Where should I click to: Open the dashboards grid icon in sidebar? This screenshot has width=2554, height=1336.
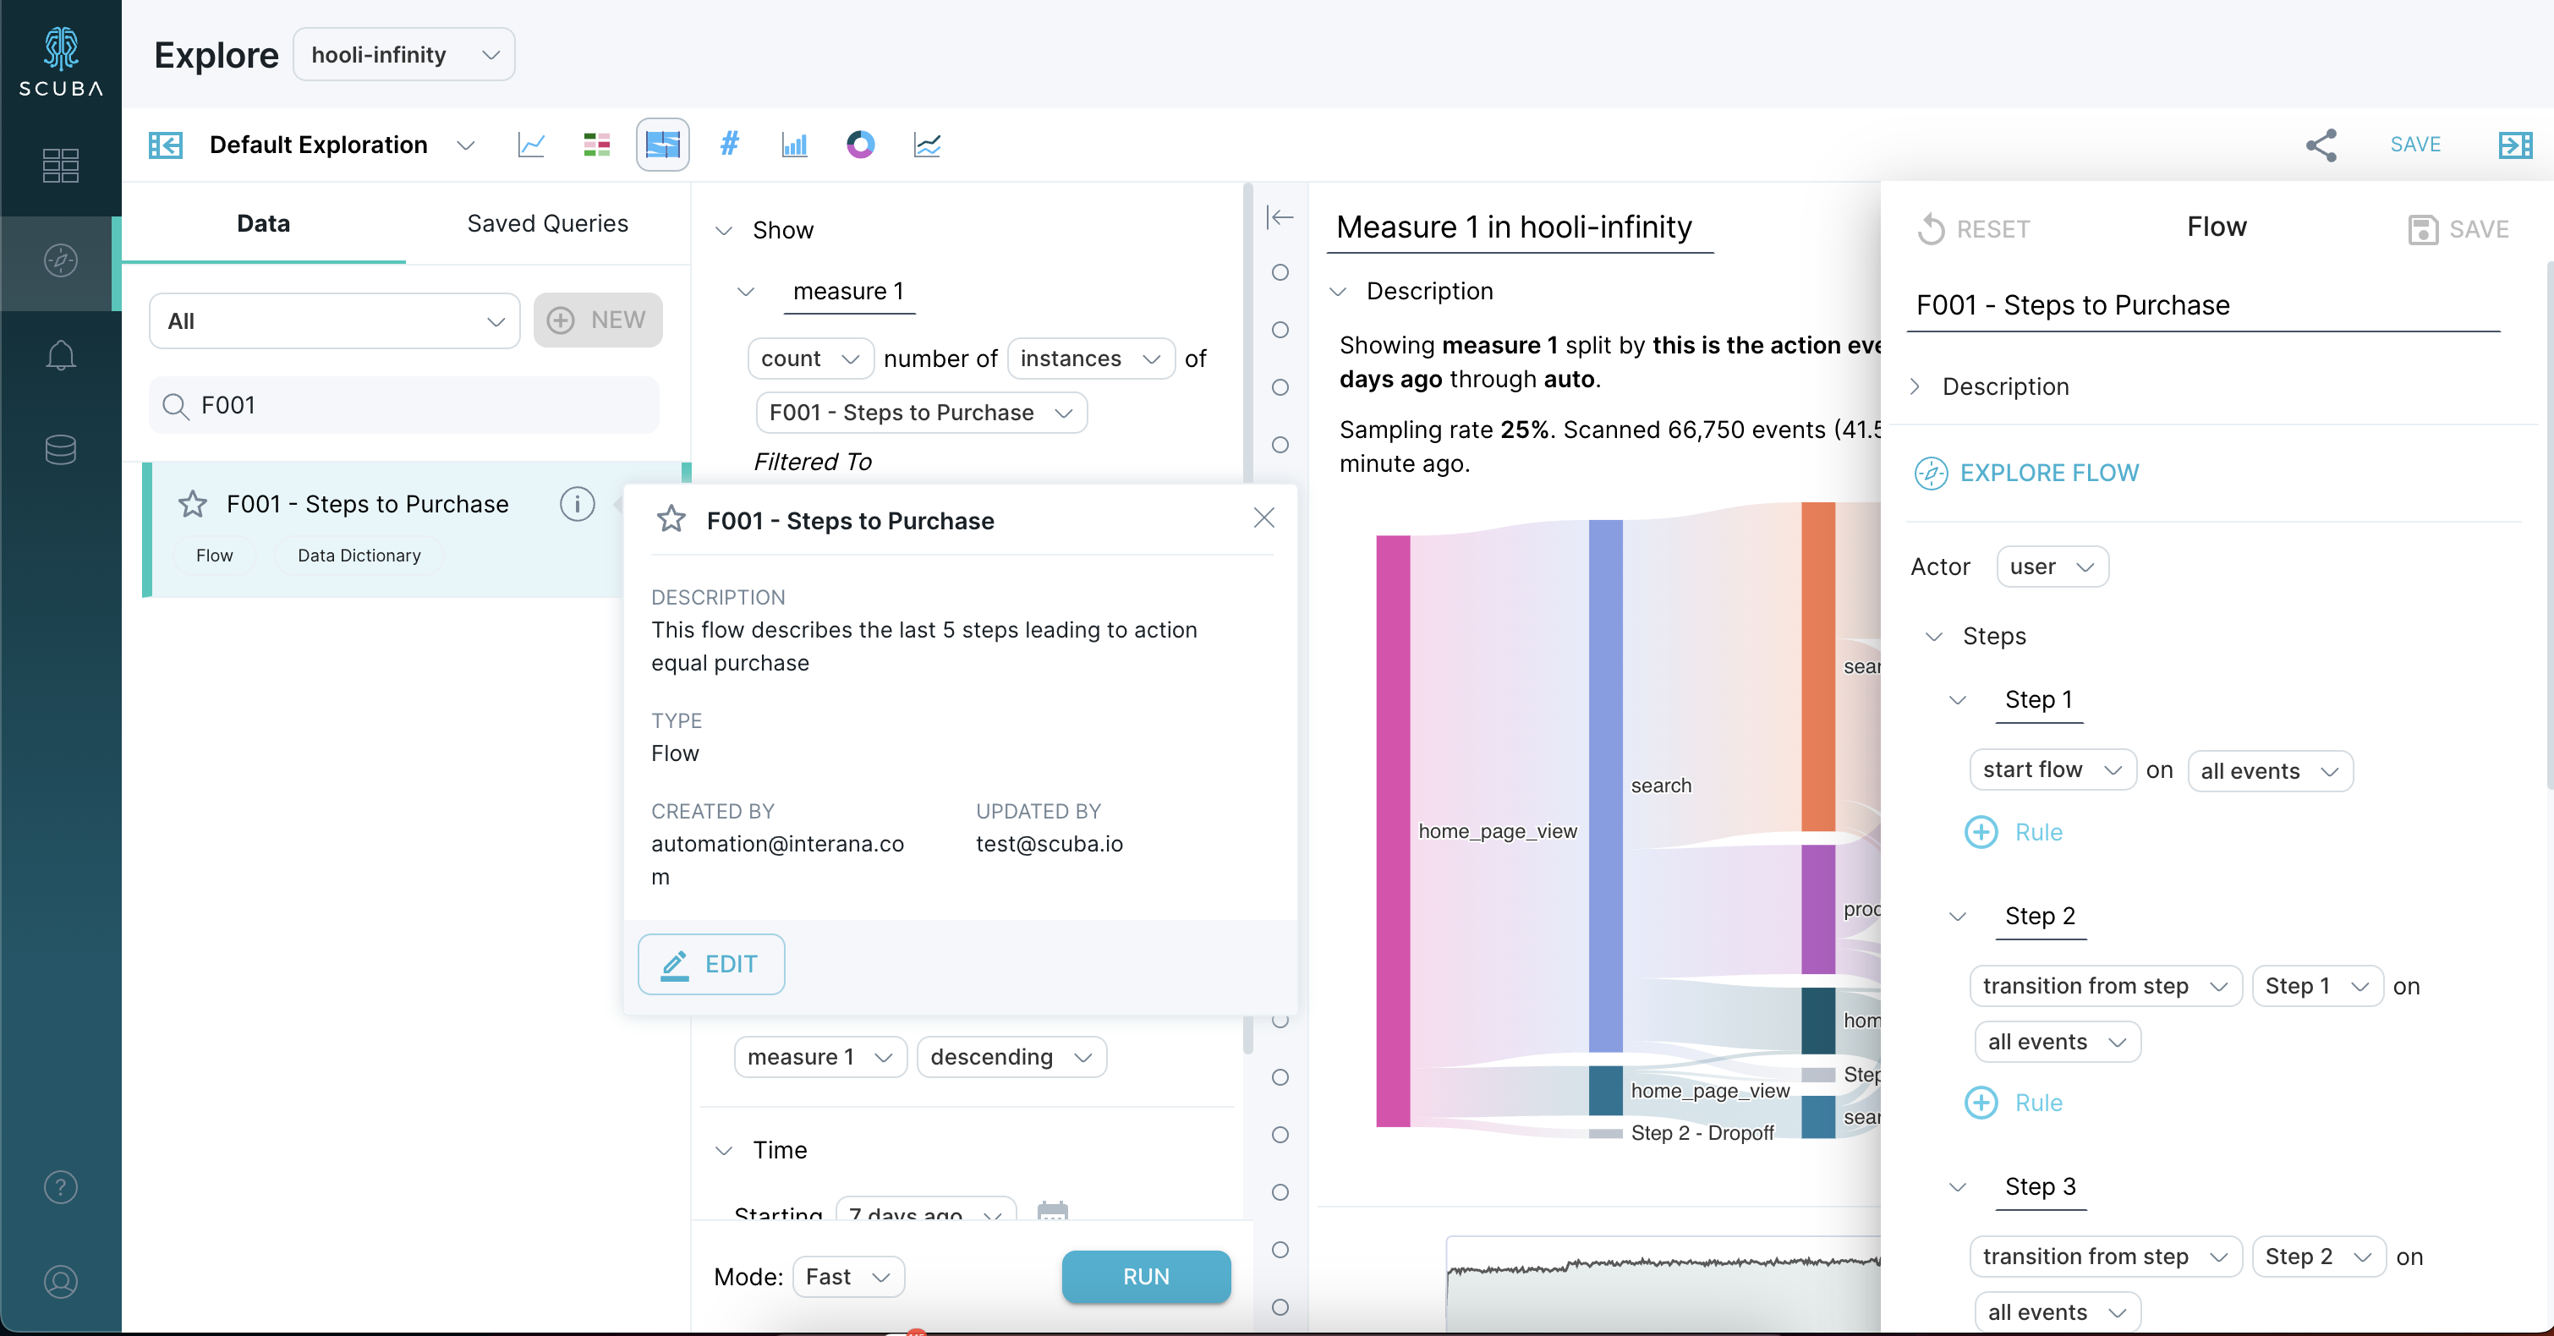61,166
